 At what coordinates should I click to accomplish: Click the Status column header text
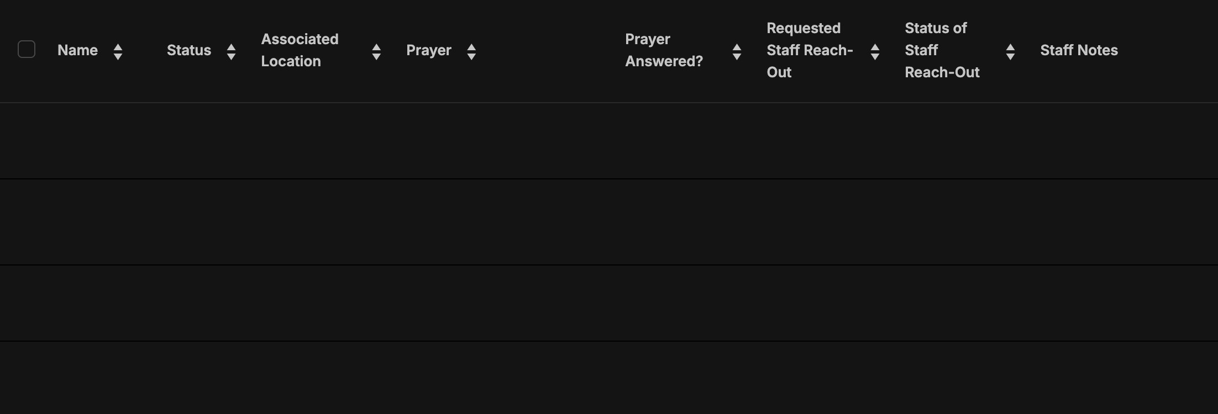click(189, 50)
